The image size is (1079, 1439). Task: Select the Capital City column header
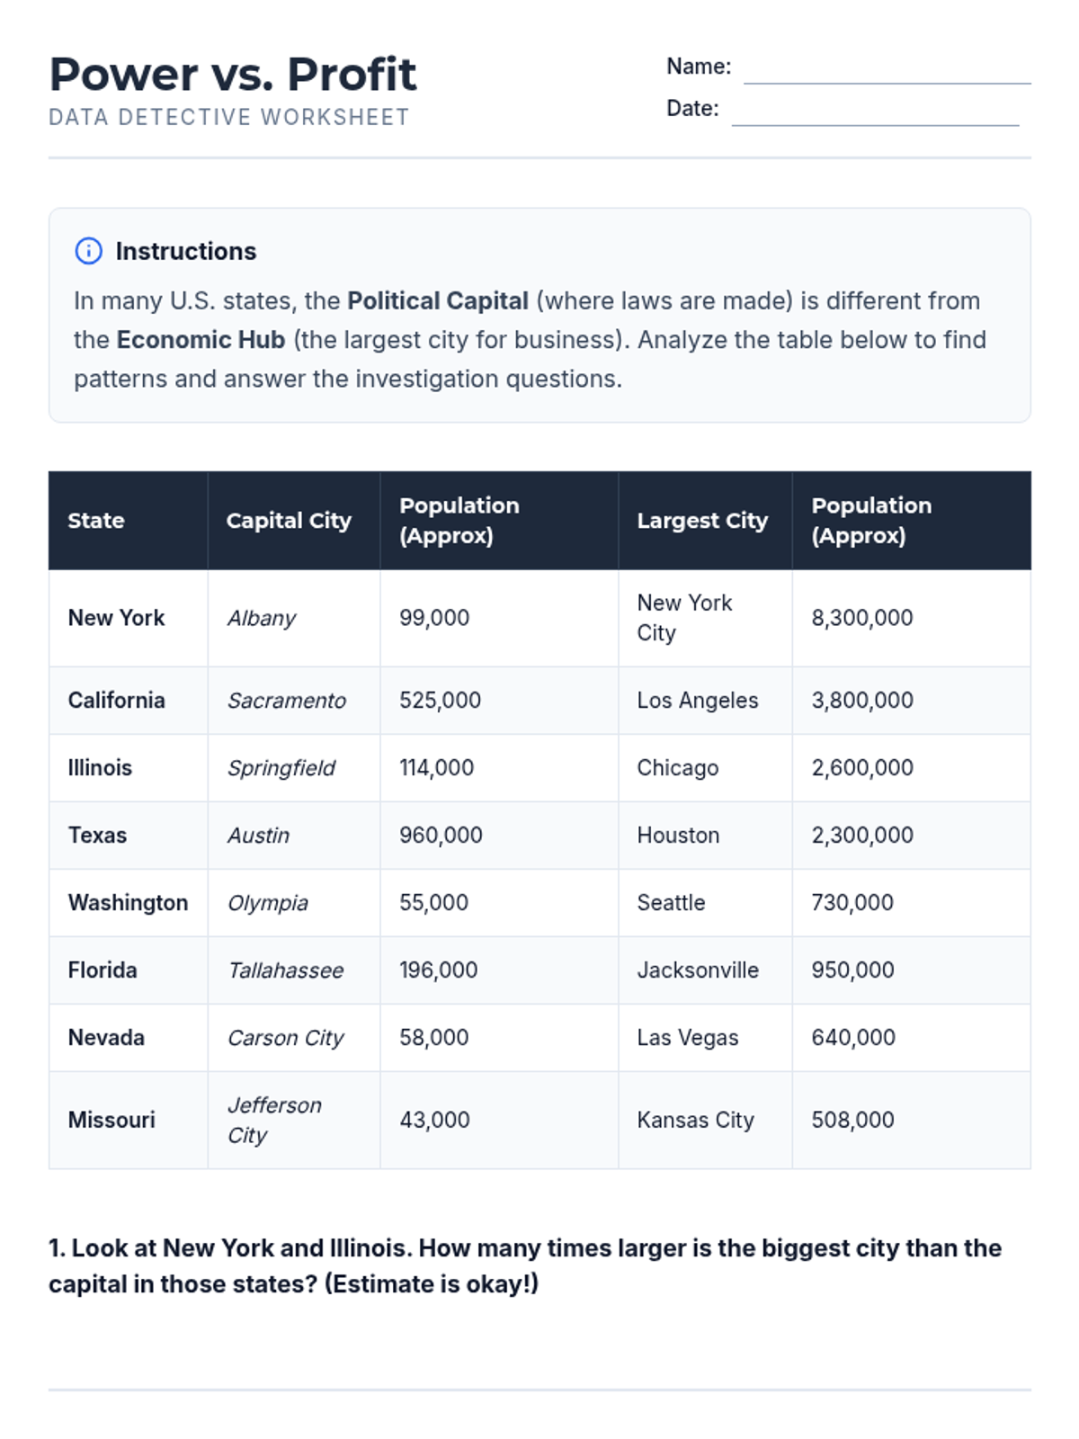coord(289,521)
